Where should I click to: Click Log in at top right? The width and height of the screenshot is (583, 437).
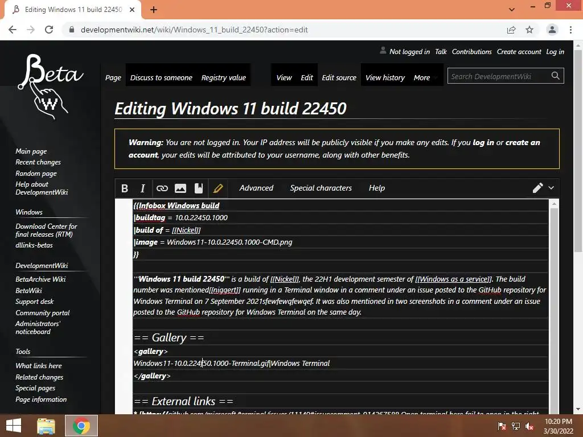(x=555, y=52)
